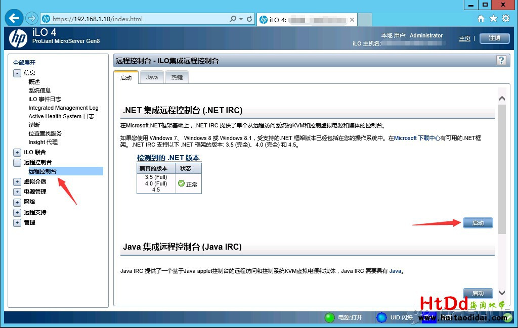Expand the 管理 tree section
Image resolution: width=518 pixels, height=328 pixels.
click(17, 223)
